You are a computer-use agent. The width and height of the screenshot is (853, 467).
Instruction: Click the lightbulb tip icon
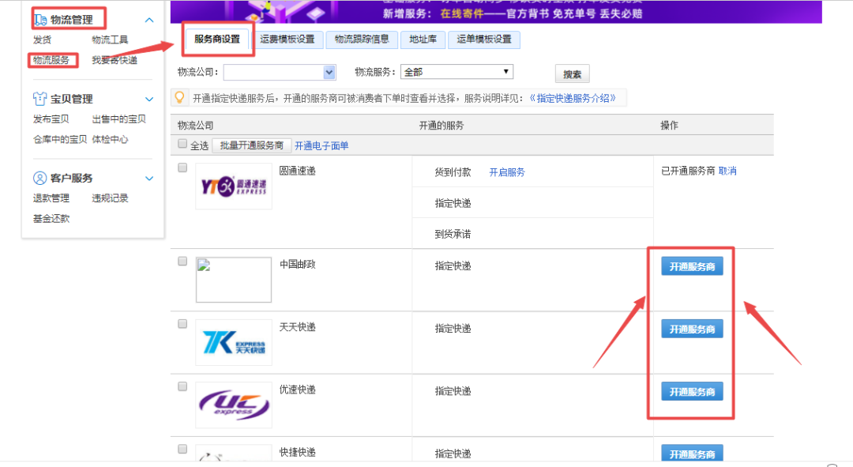180,98
